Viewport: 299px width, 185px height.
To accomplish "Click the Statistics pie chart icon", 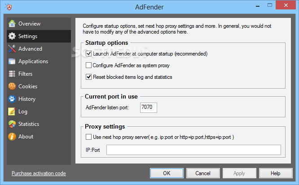I will [x=12, y=124].
